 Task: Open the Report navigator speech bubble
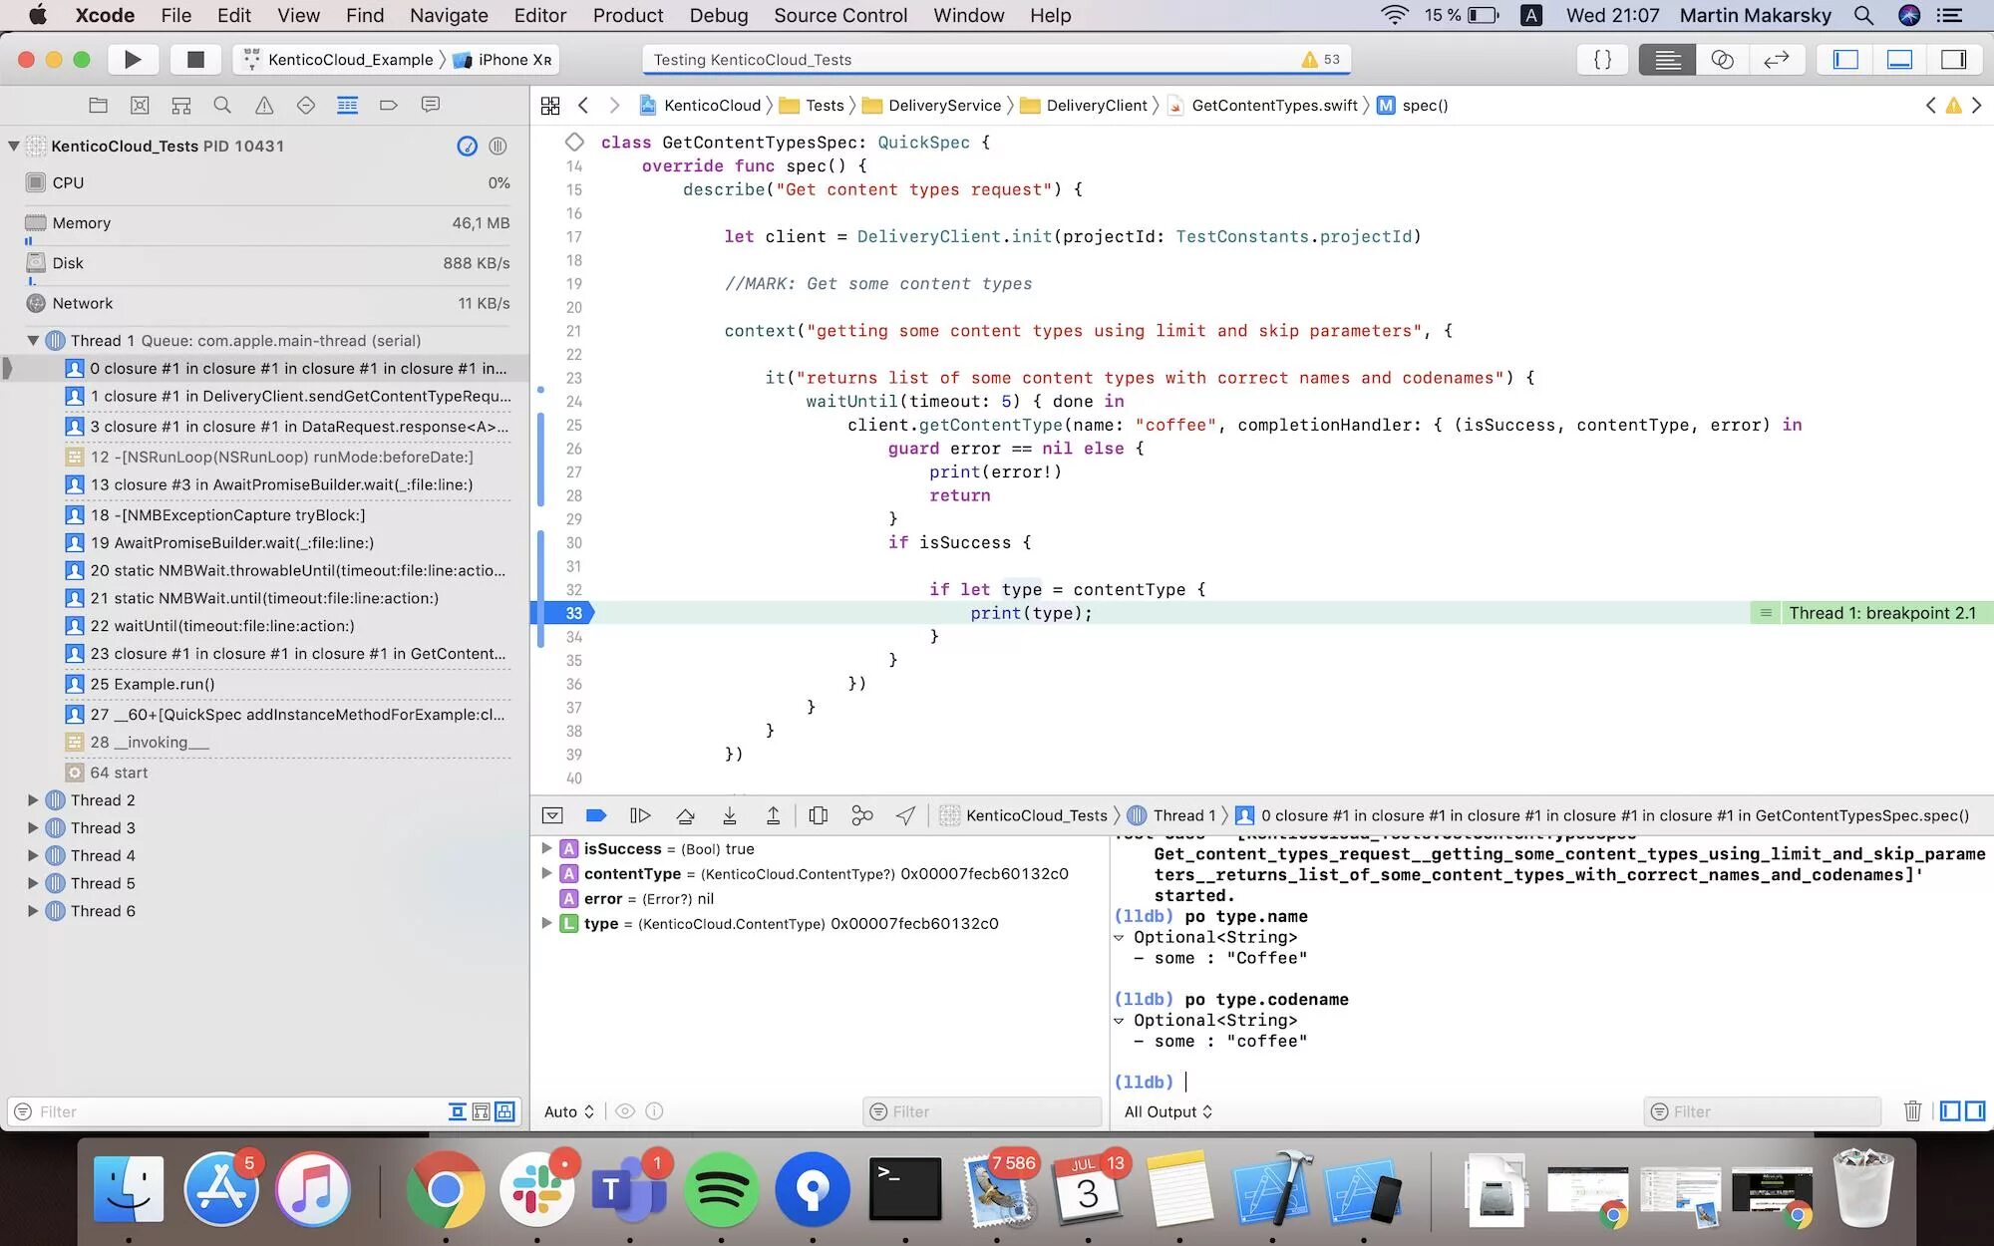431,105
